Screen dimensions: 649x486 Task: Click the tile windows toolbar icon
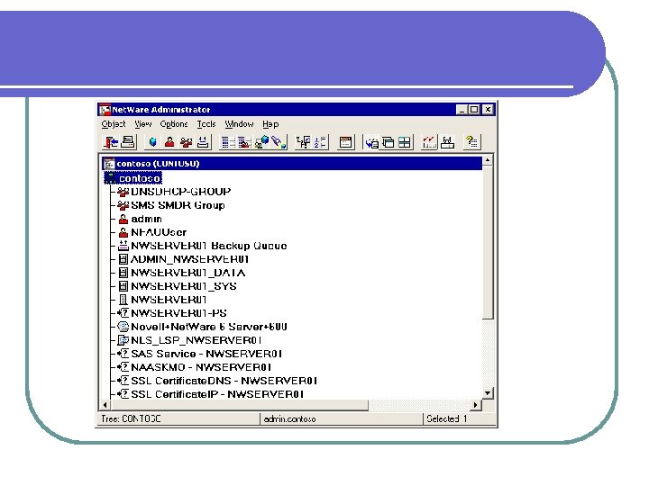coord(405,142)
